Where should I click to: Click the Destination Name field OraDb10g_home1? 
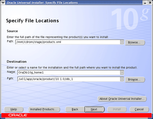pyautogui.click(x=68, y=72)
